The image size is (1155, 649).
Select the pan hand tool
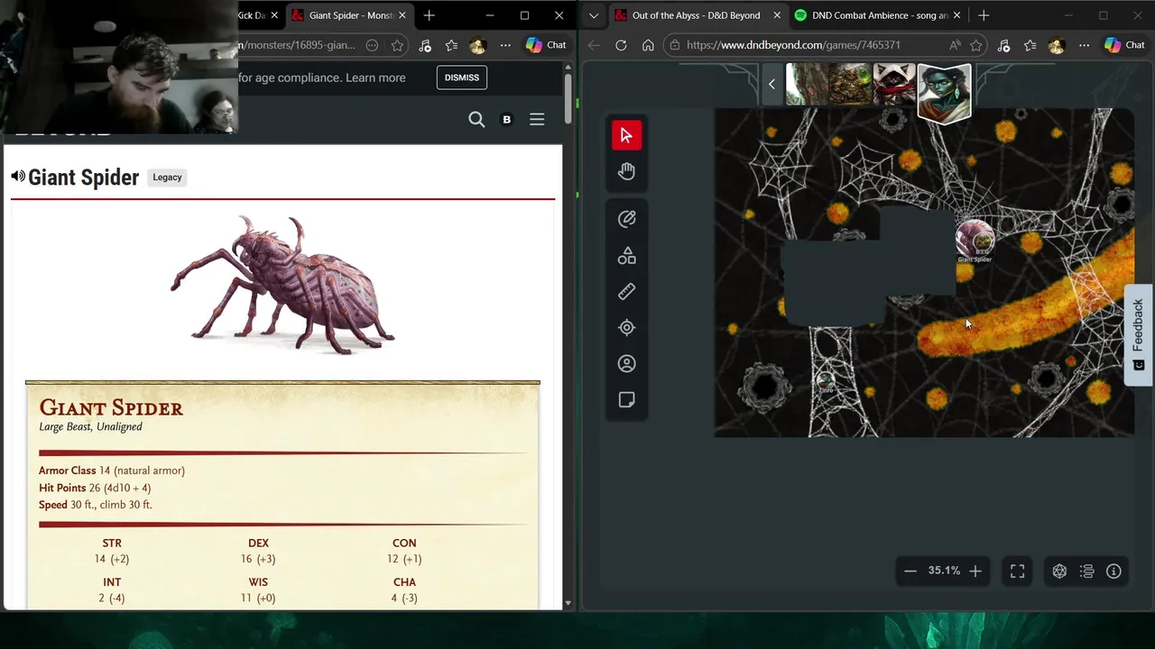click(x=626, y=171)
